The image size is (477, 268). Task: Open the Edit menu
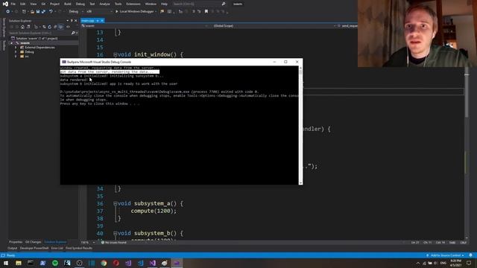[23, 4]
